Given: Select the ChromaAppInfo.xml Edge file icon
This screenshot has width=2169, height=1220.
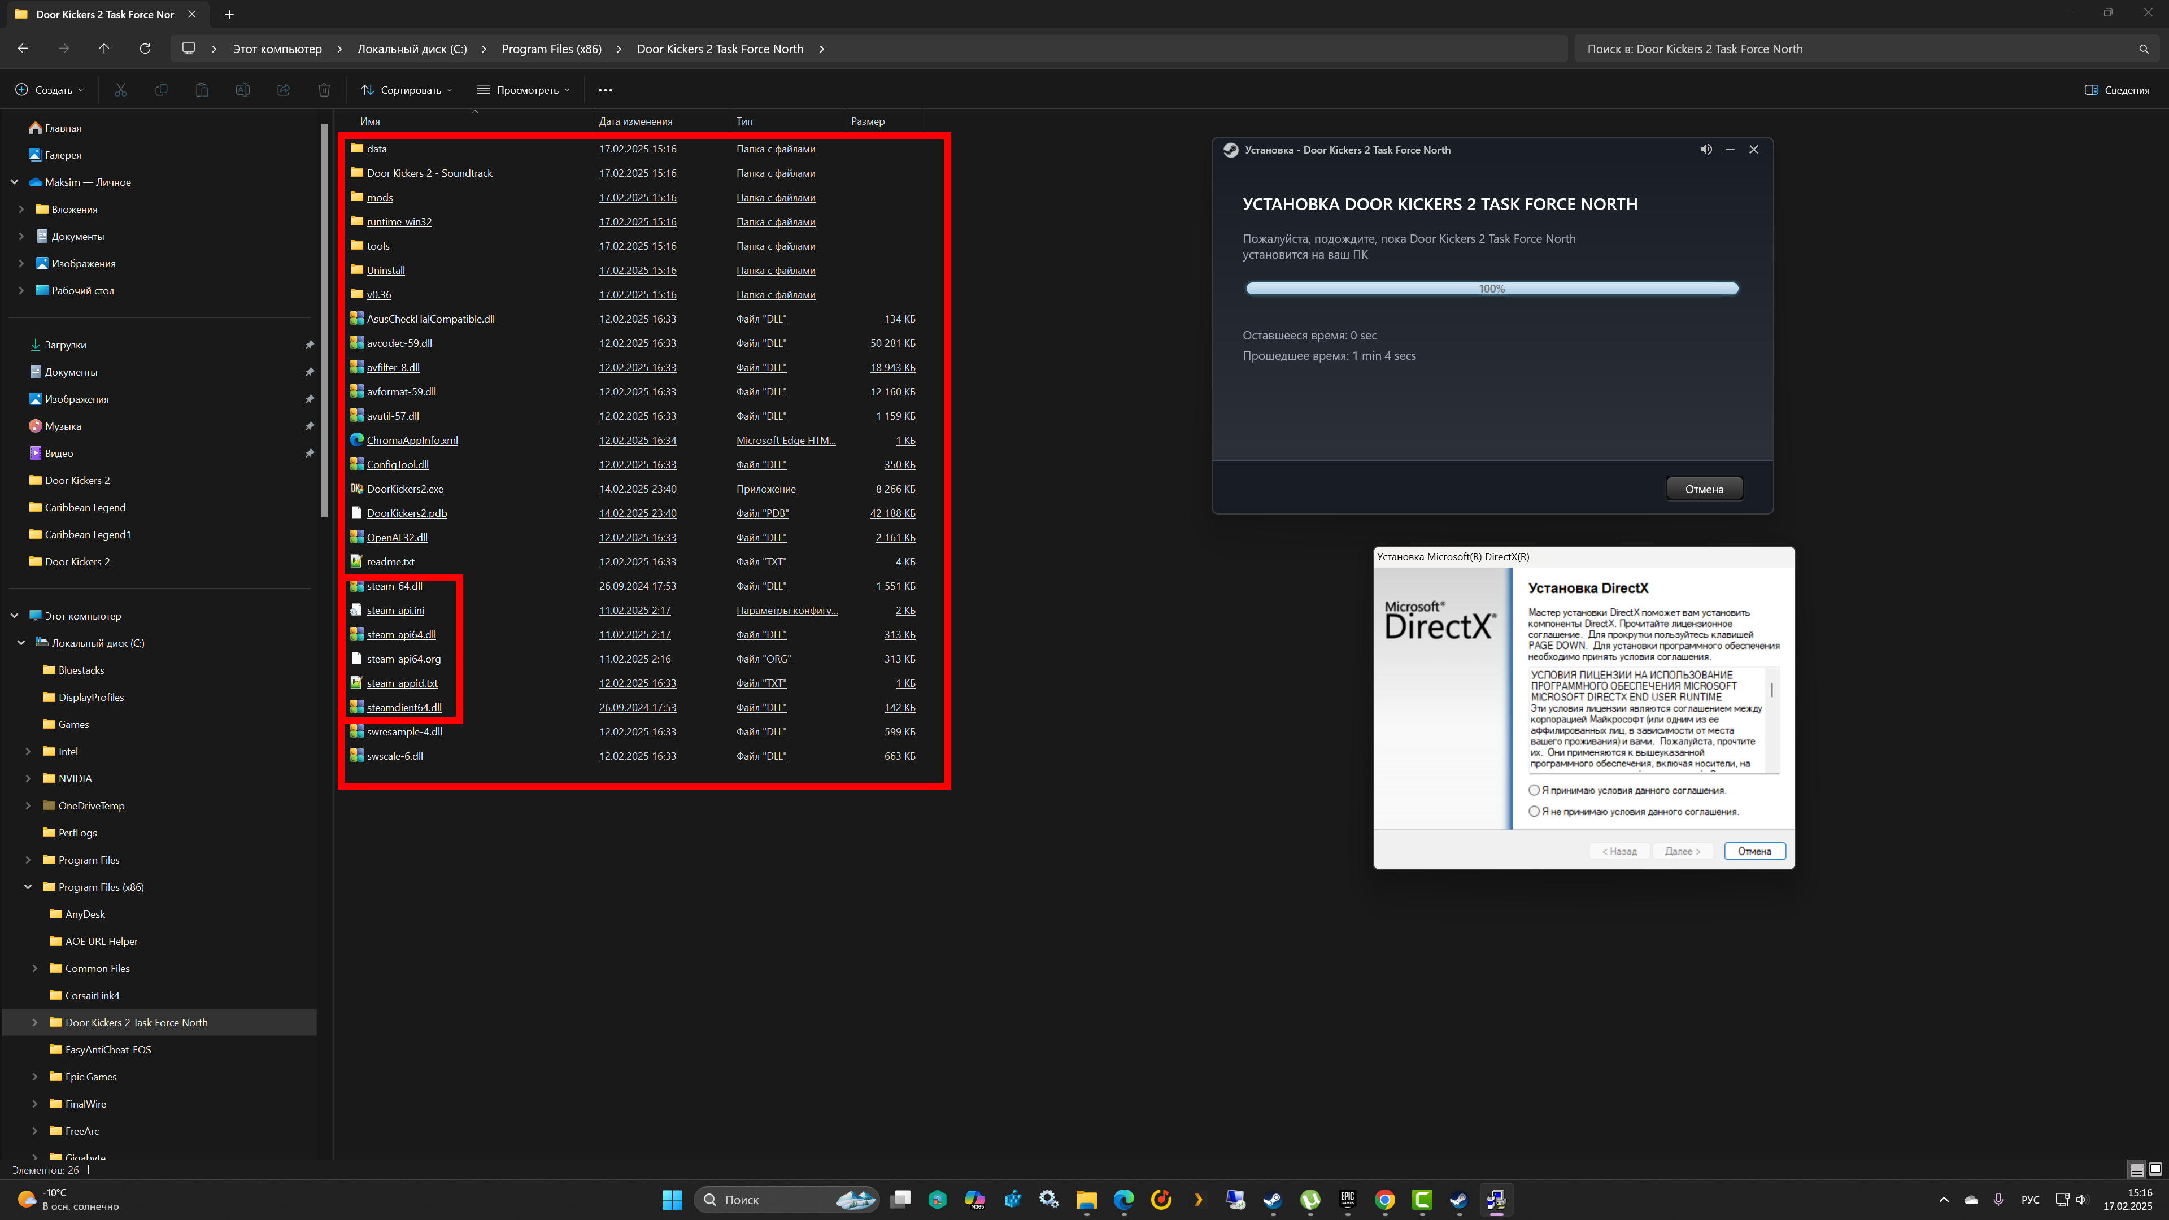Looking at the screenshot, I should point(357,441).
